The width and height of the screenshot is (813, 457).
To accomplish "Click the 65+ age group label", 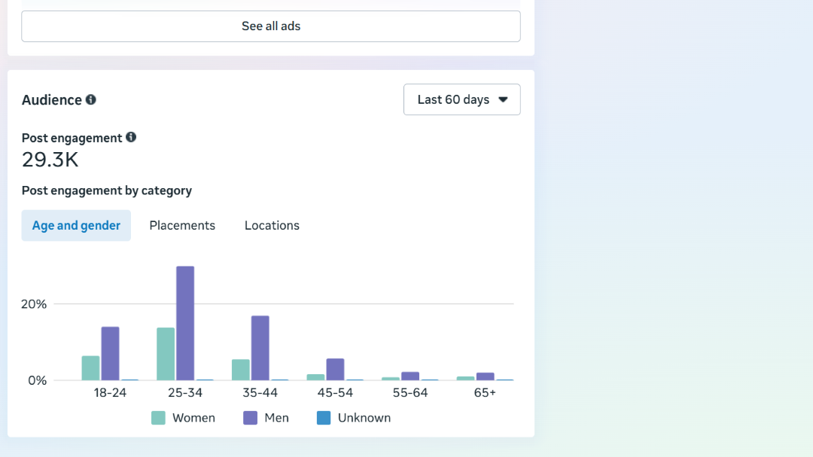I will pyautogui.click(x=485, y=393).
